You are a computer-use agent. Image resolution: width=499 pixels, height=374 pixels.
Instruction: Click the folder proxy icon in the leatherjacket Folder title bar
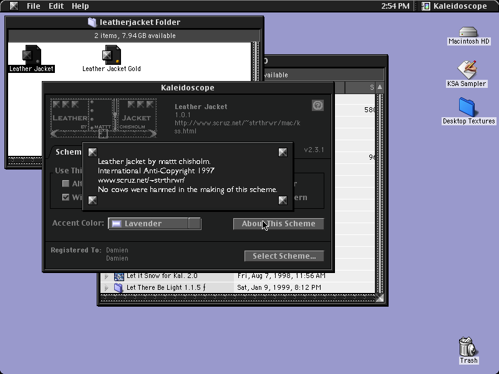[92, 22]
